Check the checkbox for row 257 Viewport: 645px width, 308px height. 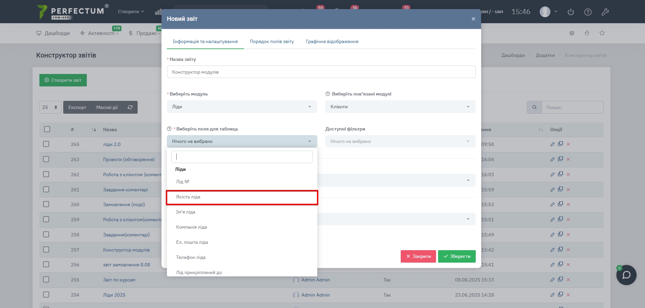[46, 249]
